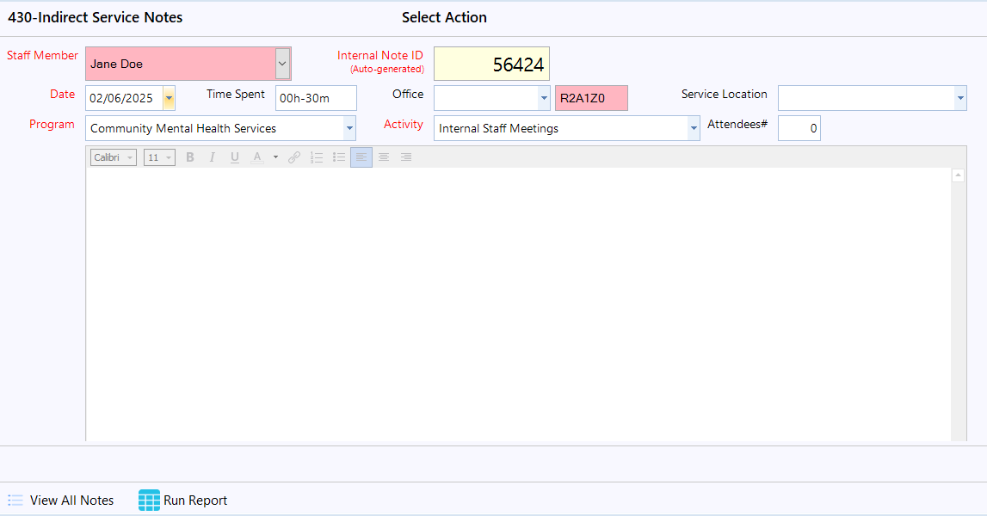987x516 pixels.
Task: Open the font size 11 dropdown
Action: pyautogui.click(x=159, y=157)
